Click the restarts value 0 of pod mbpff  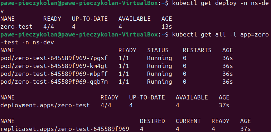(185, 74)
